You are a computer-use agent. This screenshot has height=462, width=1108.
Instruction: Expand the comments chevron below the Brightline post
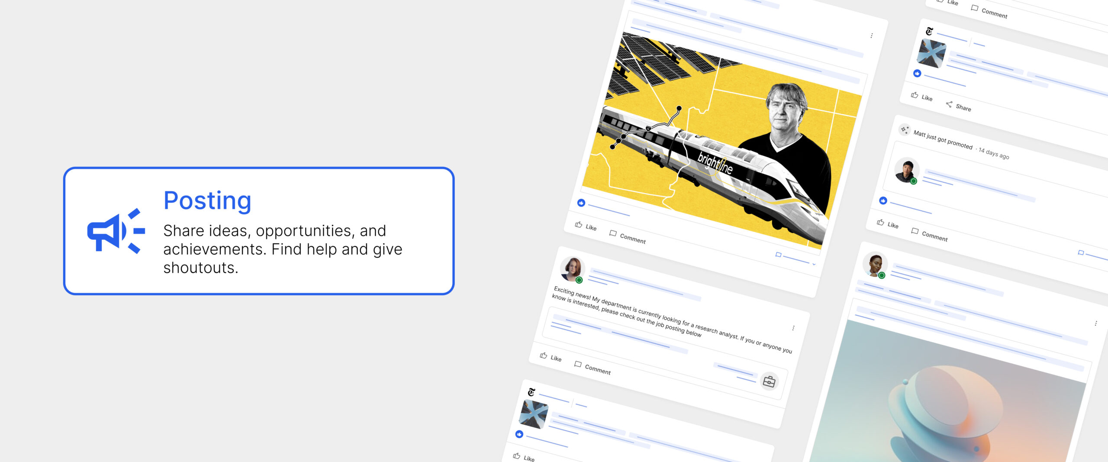tap(814, 264)
